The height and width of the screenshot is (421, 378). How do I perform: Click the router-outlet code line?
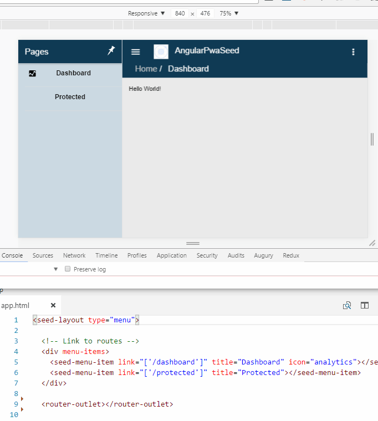point(107,404)
